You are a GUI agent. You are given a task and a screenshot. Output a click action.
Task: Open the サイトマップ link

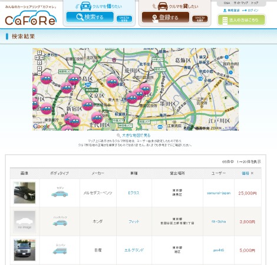coord(240,3)
